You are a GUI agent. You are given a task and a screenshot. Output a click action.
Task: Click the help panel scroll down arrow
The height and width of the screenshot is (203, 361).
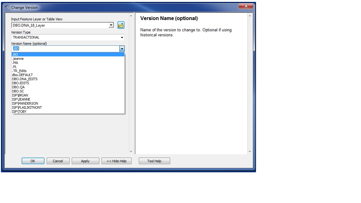[250, 151]
